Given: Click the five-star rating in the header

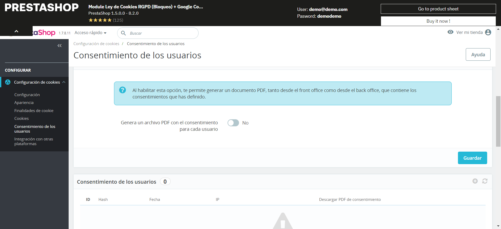Looking at the screenshot, I should coord(100,20).
